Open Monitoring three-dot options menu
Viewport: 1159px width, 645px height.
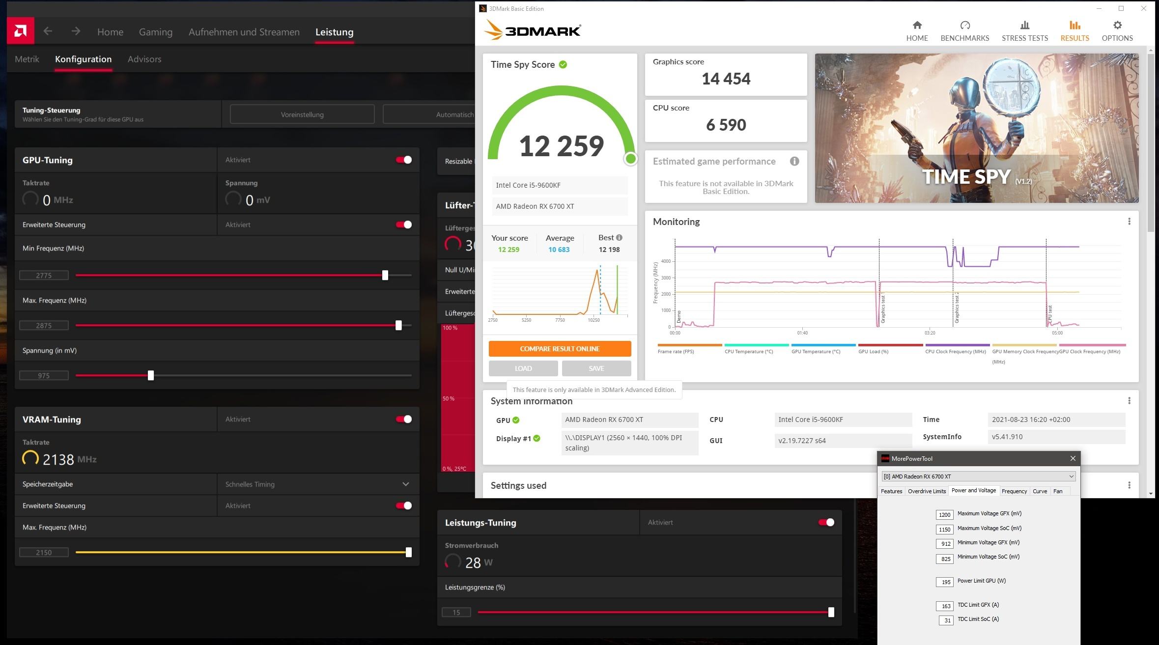pos(1129,222)
